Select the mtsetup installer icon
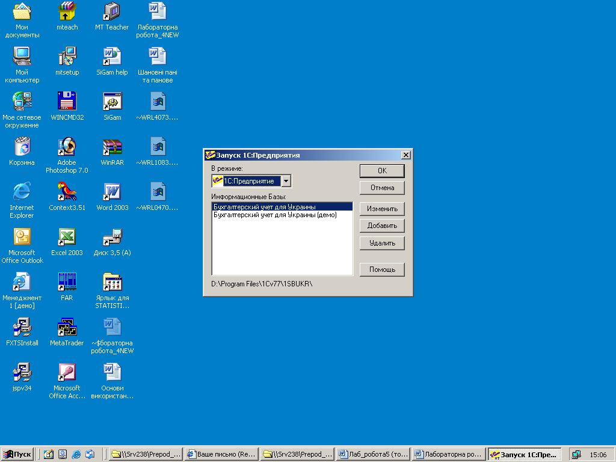The width and height of the screenshot is (616, 462). click(67, 57)
